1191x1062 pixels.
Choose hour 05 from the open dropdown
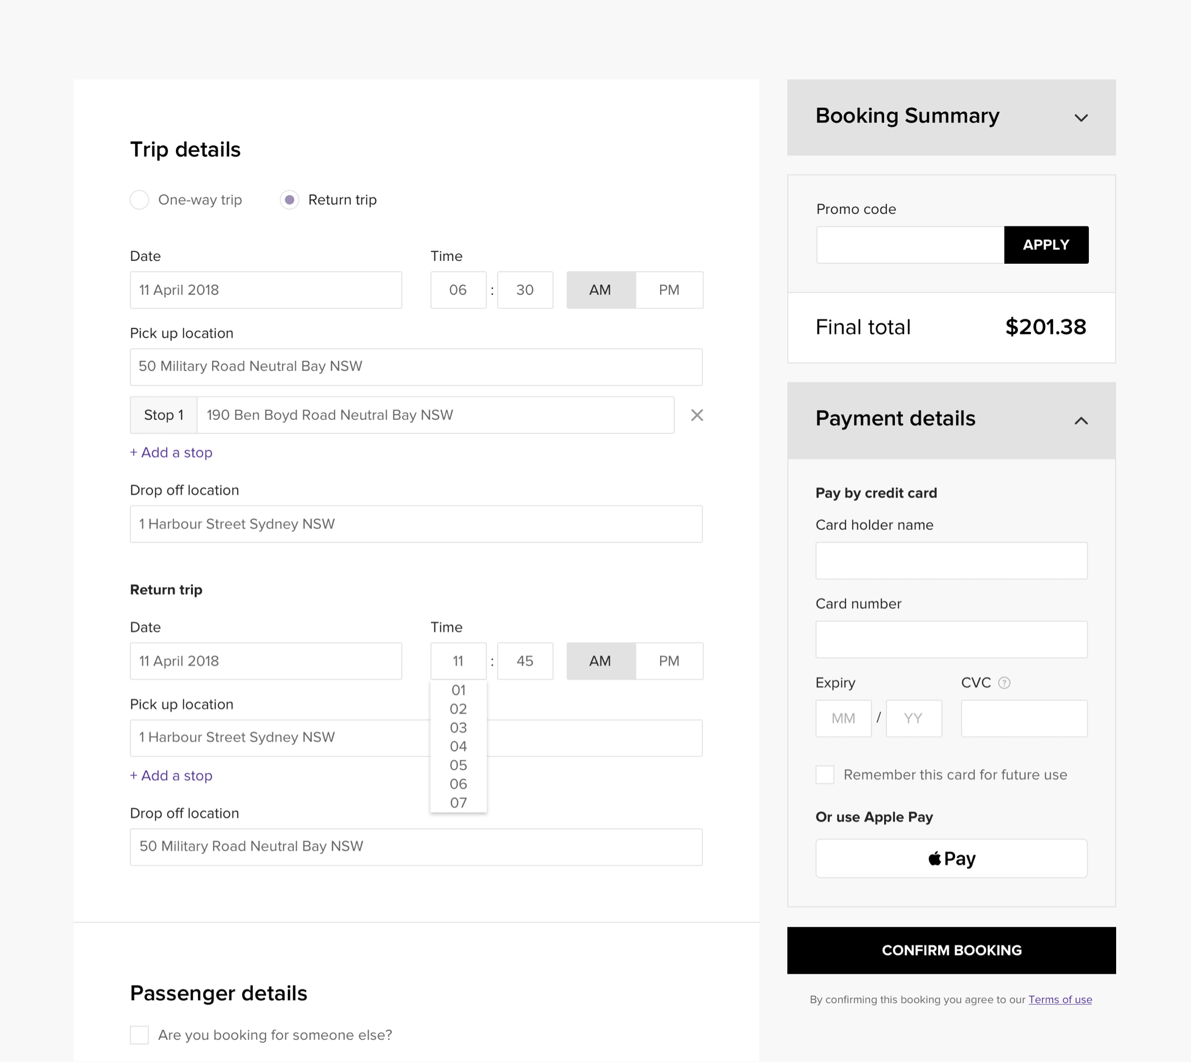(x=458, y=765)
